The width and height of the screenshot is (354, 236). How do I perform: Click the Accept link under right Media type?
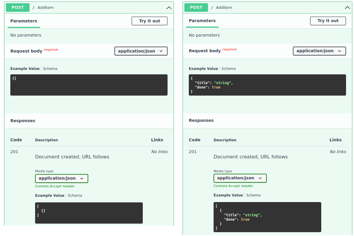(x=234, y=186)
